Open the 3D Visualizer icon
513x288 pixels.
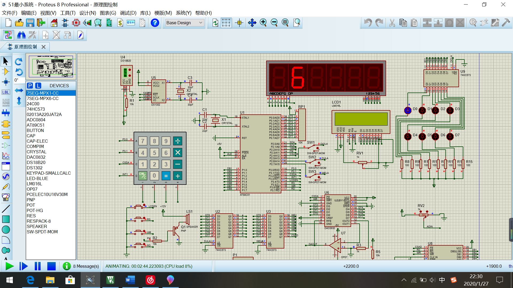tap(87, 23)
